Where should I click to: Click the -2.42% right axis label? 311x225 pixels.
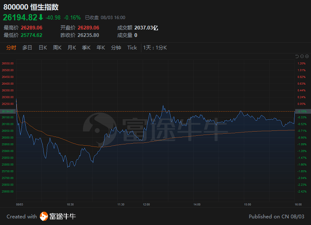(302, 192)
